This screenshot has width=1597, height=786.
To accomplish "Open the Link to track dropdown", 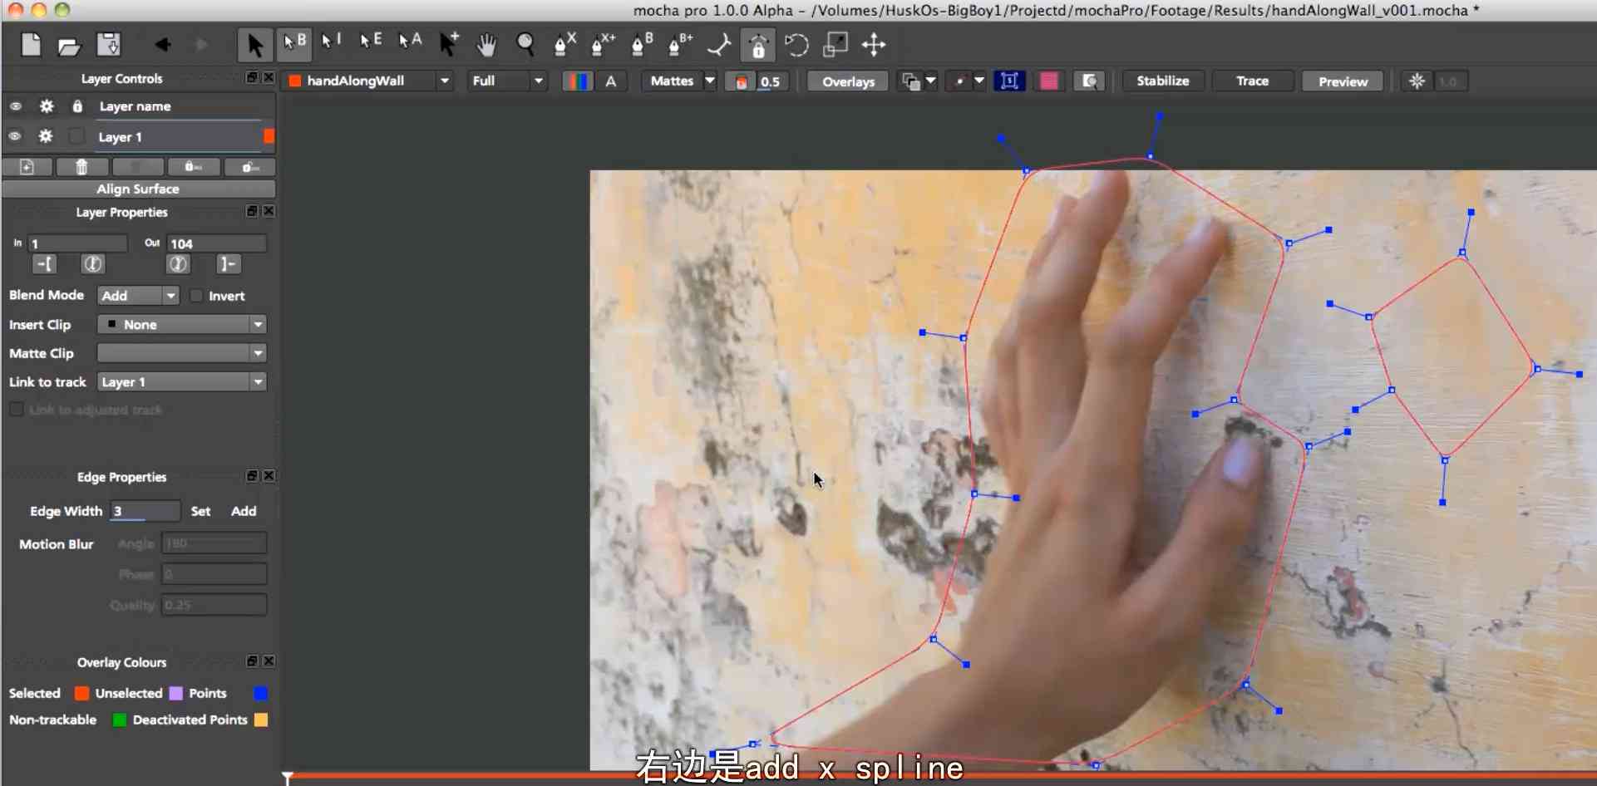I will [x=181, y=382].
